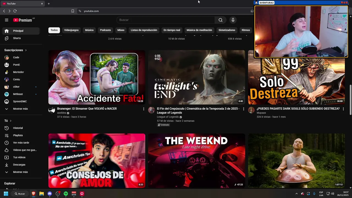The image size is (352, 198).
Task: Open the Mupaax channel avatar
Action: pyautogui.click(x=251, y=110)
